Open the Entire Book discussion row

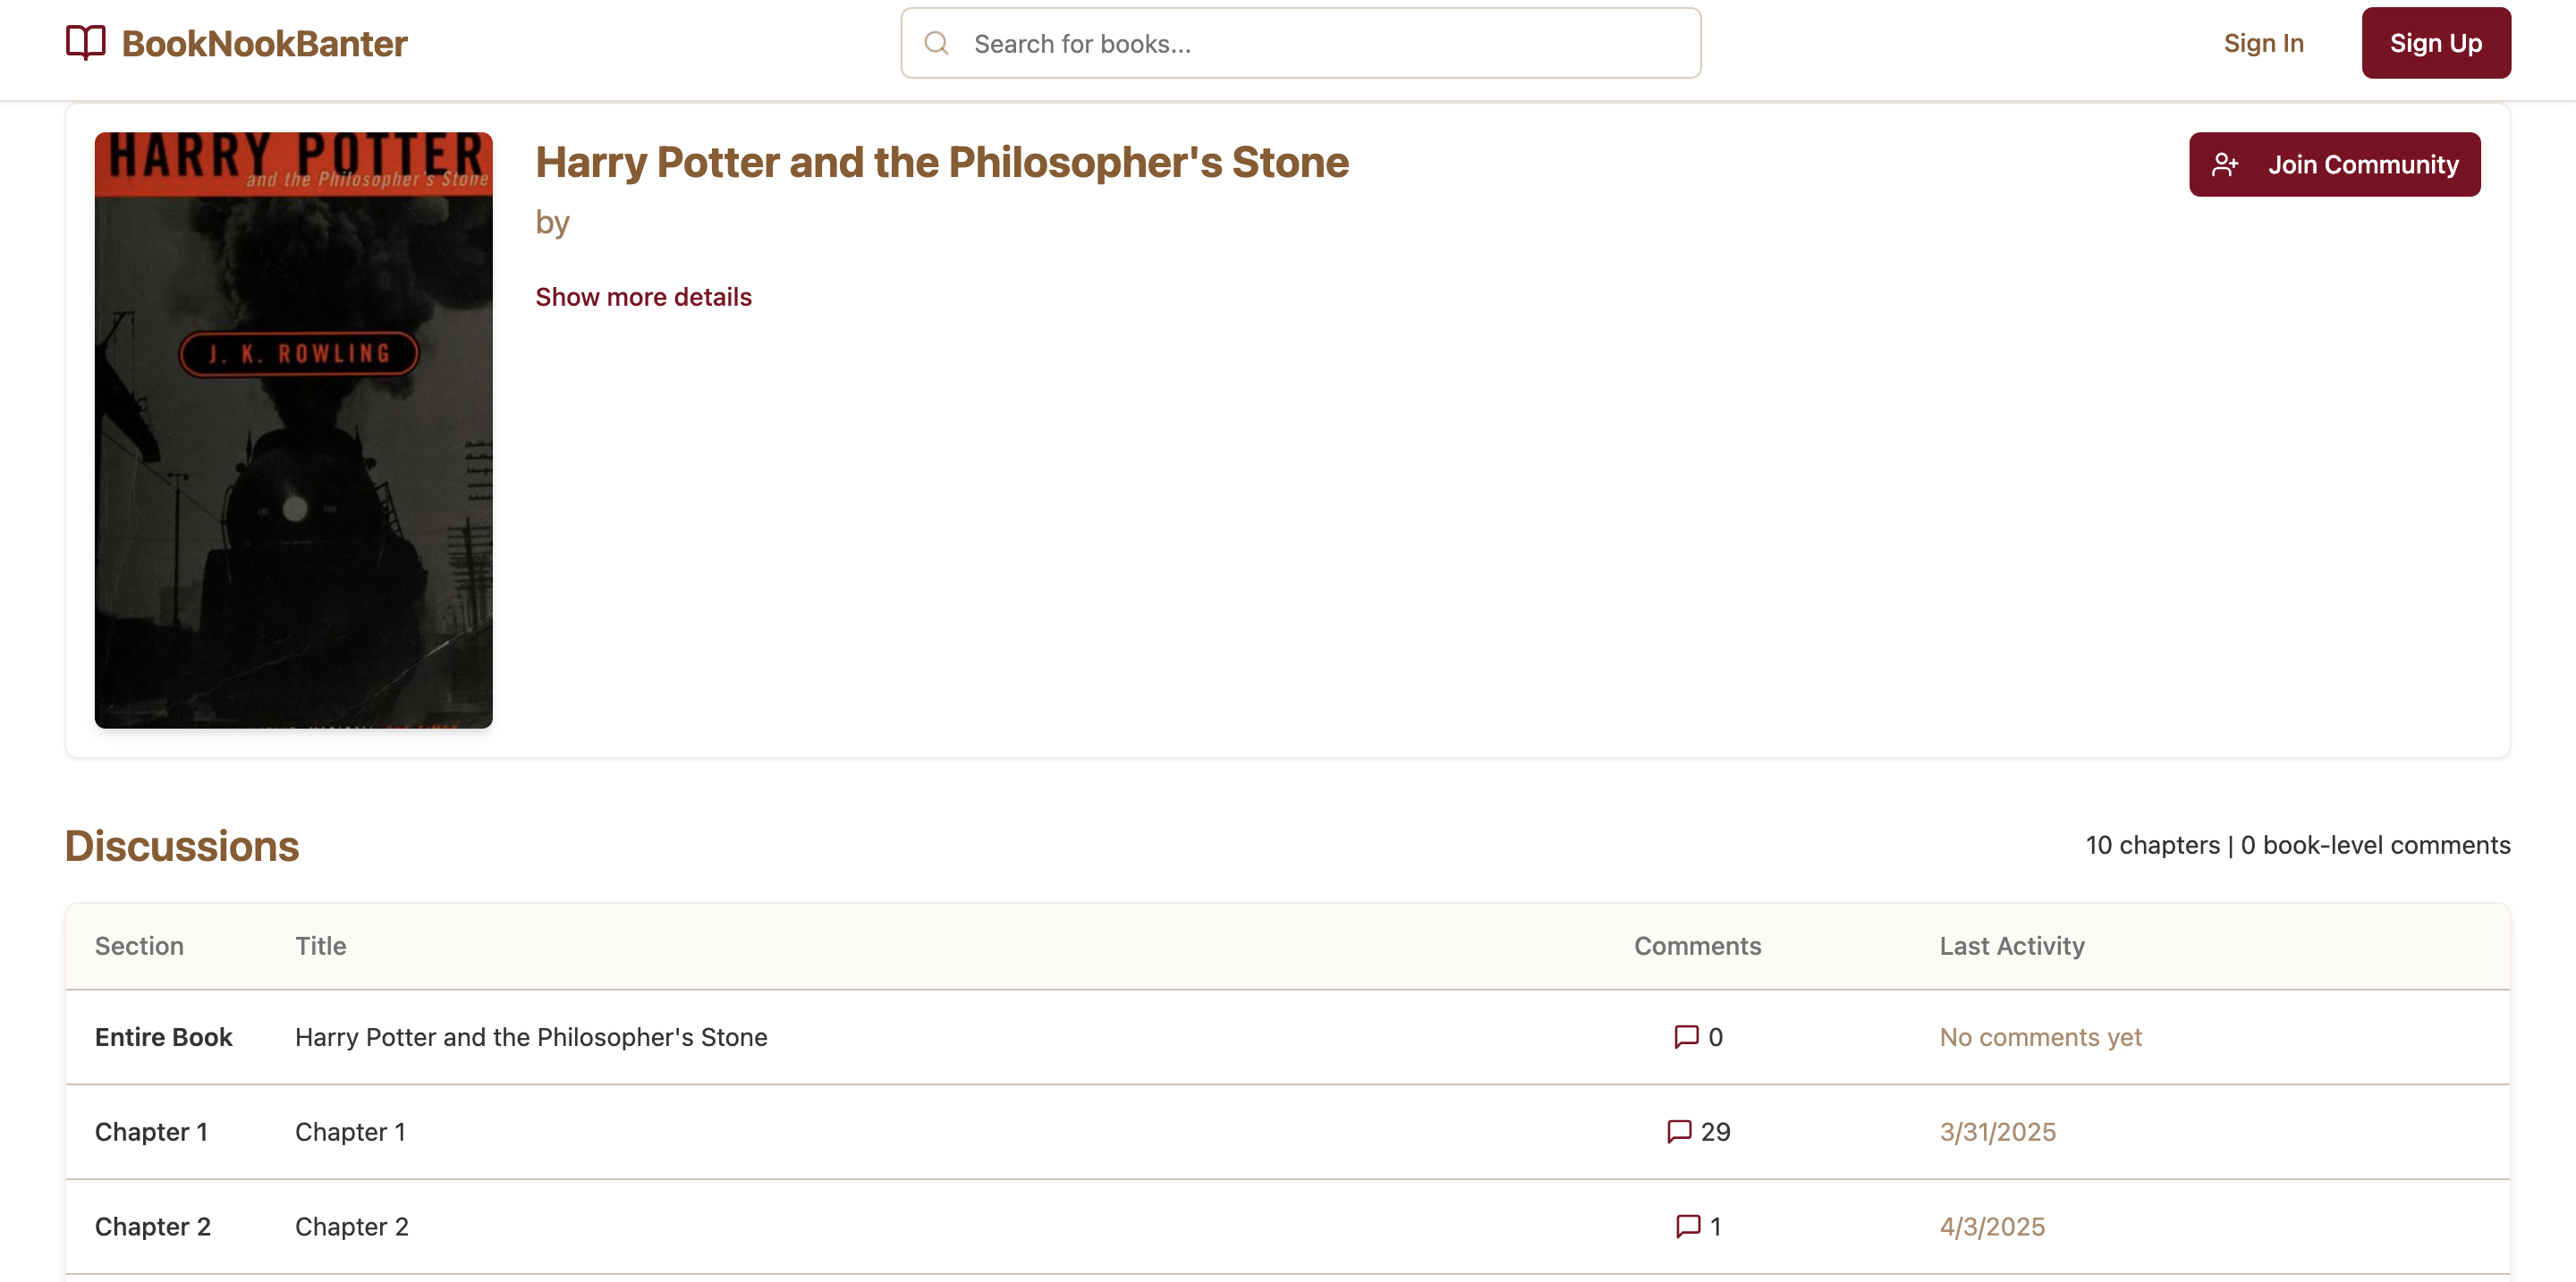click(x=1287, y=1037)
